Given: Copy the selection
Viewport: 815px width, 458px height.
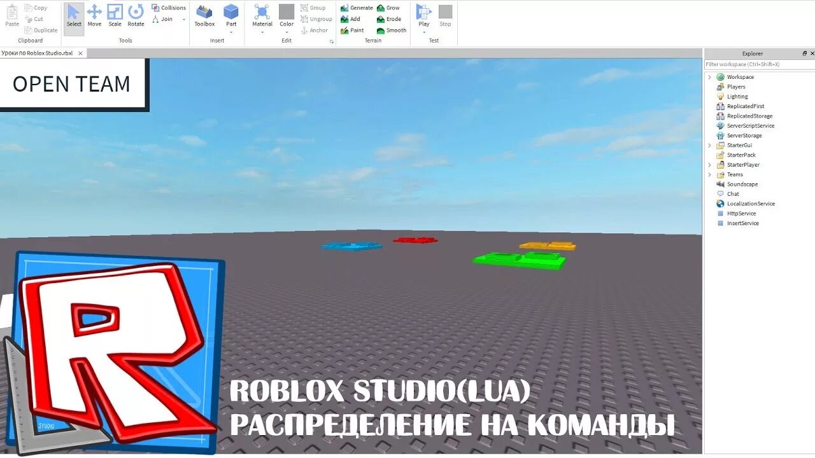Looking at the screenshot, I should (x=36, y=8).
